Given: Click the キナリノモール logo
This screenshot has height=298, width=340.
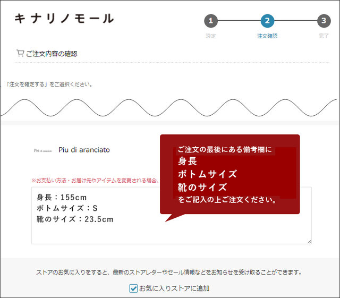Looking at the screenshot, I should [x=64, y=19].
